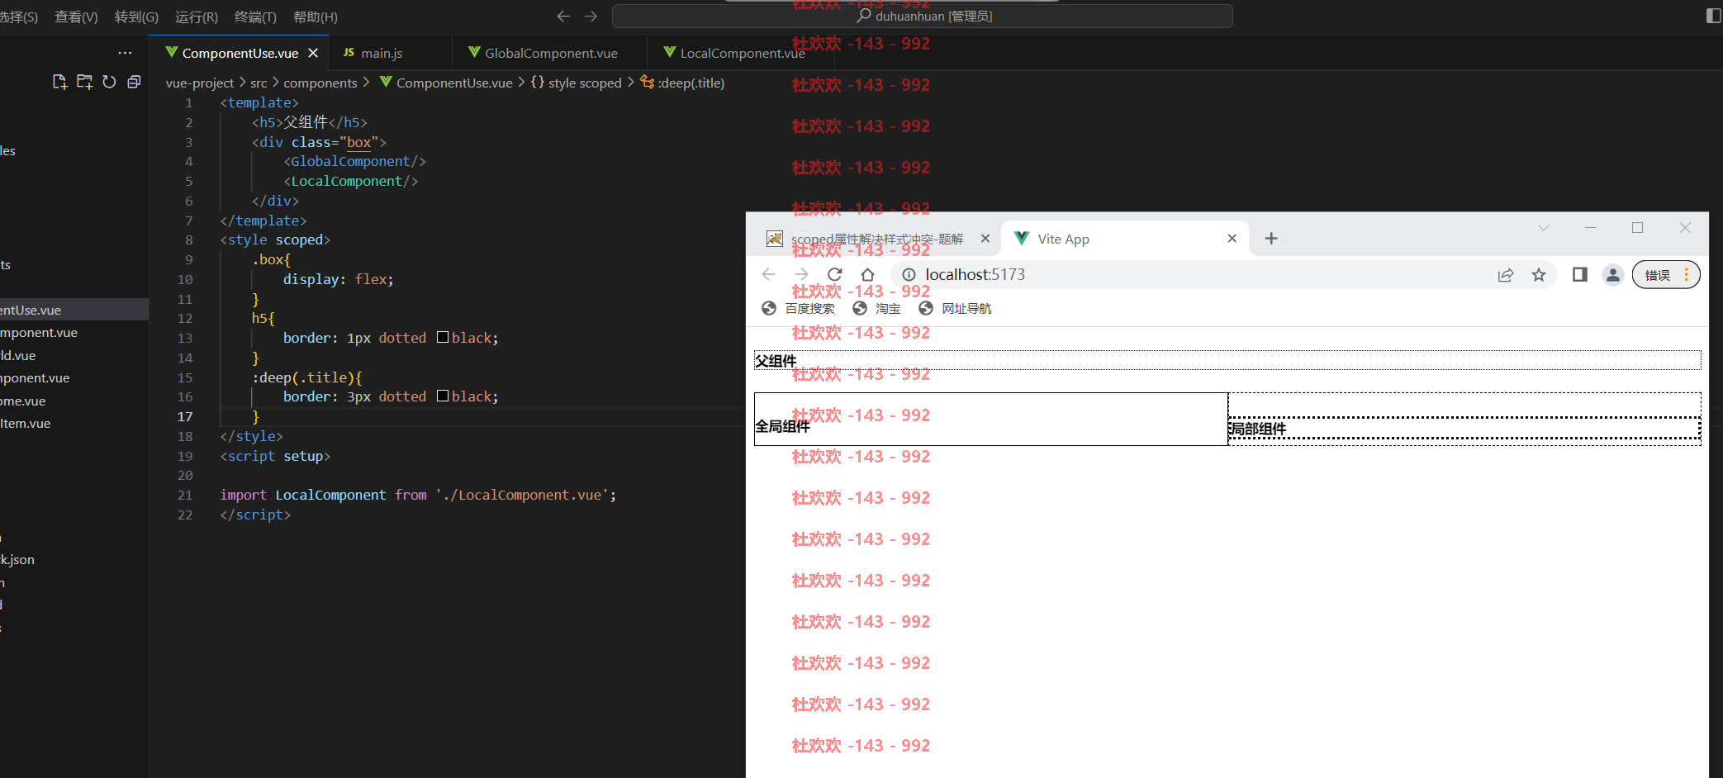Go back in VS Code navigation history
Viewport: 1723px width, 778px height.
pyautogui.click(x=563, y=16)
